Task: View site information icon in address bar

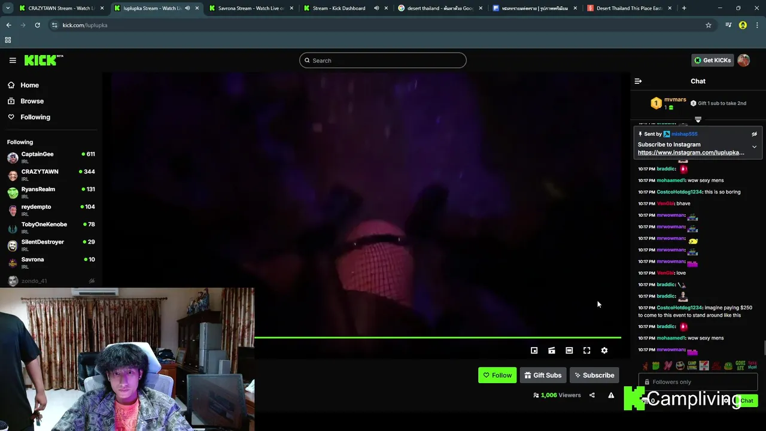Action: (54, 25)
